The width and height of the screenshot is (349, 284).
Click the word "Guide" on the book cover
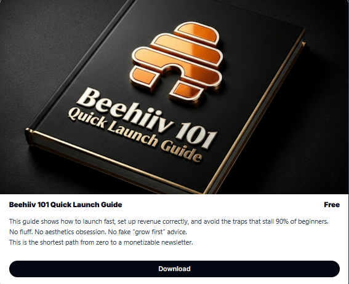click(x=182, y=151)
